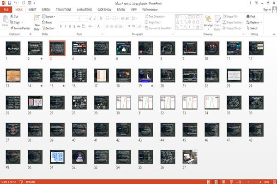This screenshot has height=184, width=277.
Task: Select slide 30 chart thumbnail
Action: [123, 103]
